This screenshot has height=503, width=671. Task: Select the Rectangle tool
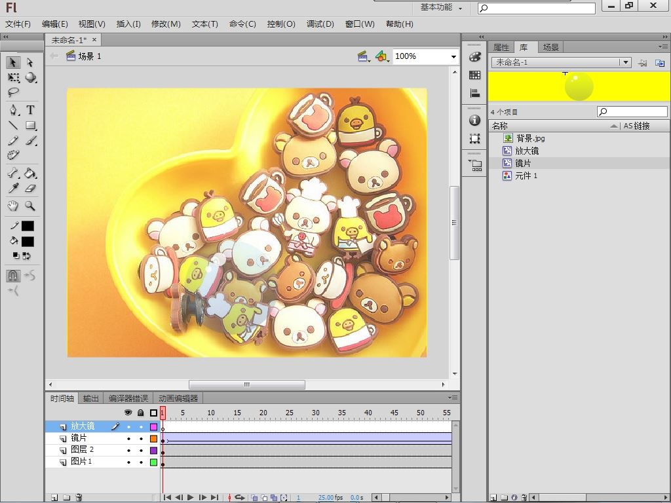pos(30,125)
